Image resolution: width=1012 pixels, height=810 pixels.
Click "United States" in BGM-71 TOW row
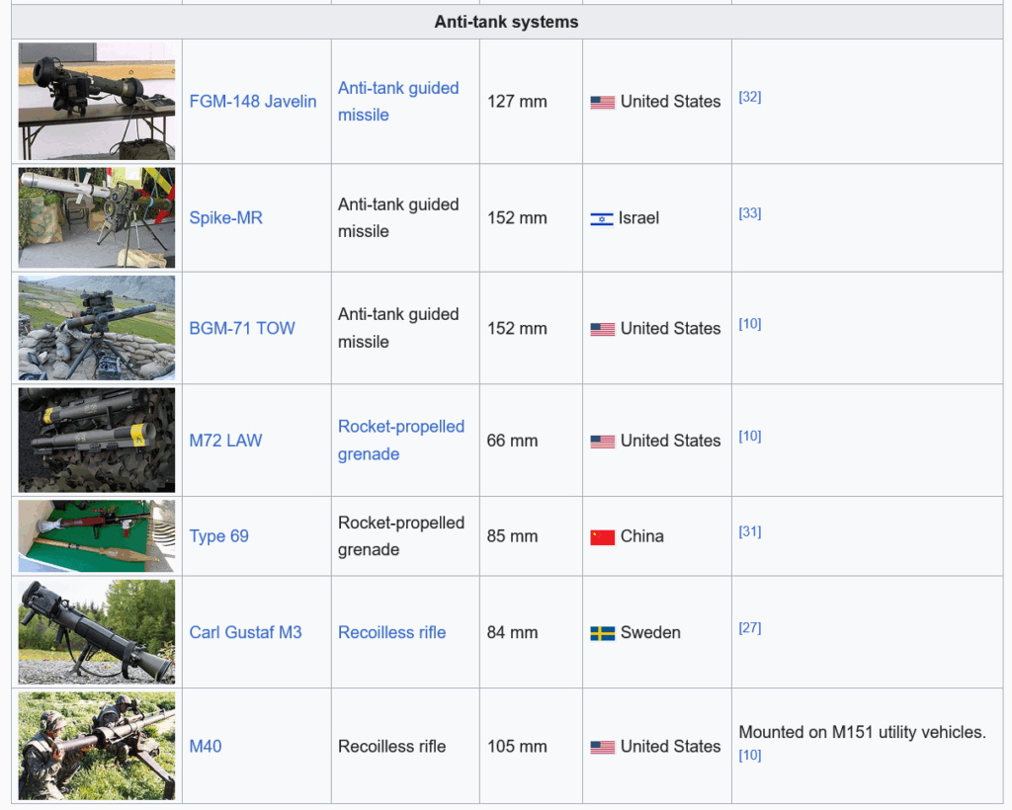670,328
